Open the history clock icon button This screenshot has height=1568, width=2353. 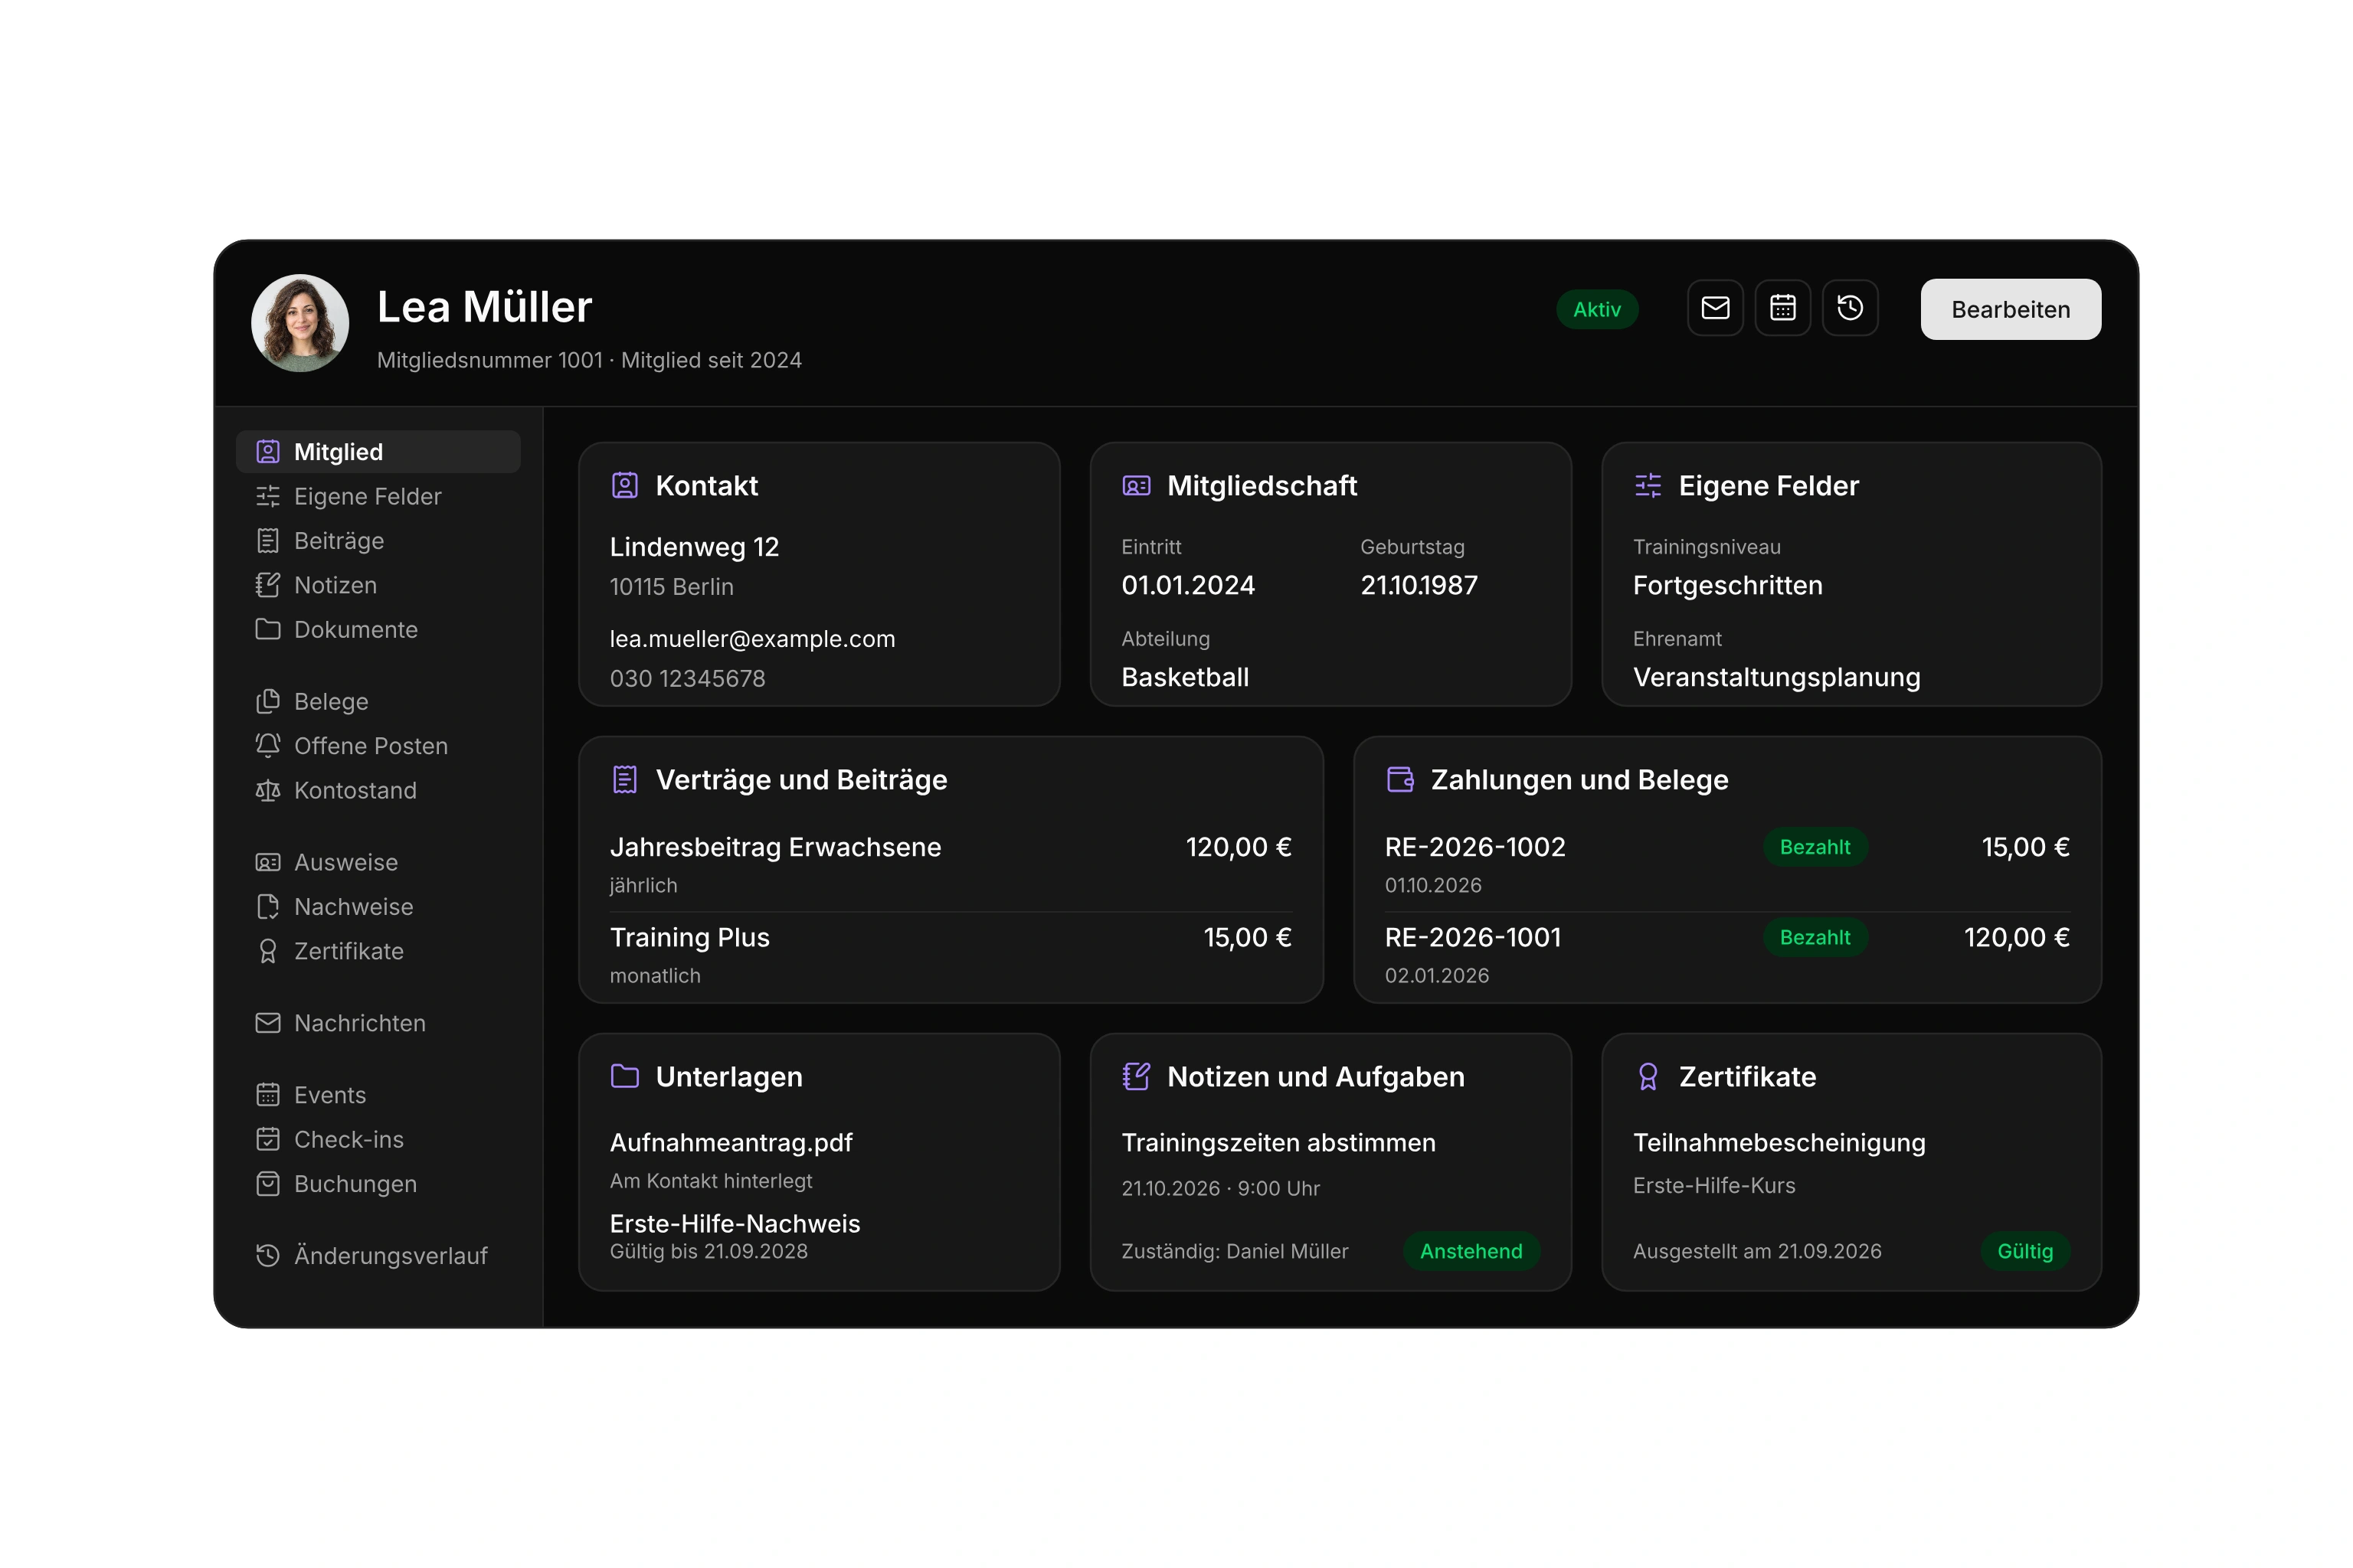(x=1850, y=308)
